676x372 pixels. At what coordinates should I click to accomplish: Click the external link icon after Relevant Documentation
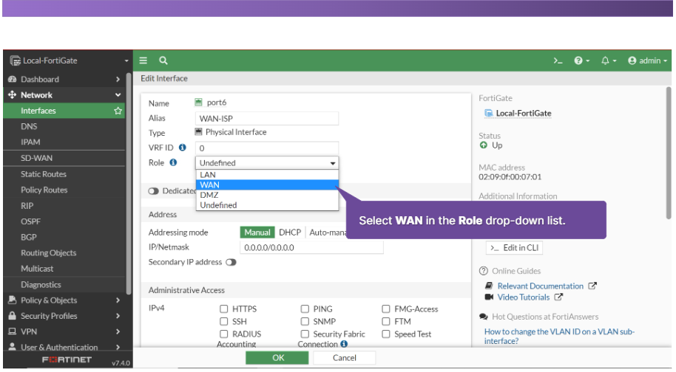click(592, 286)
